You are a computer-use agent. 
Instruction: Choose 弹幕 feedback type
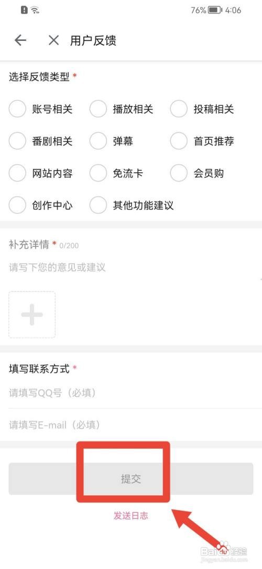coord(98,141)
